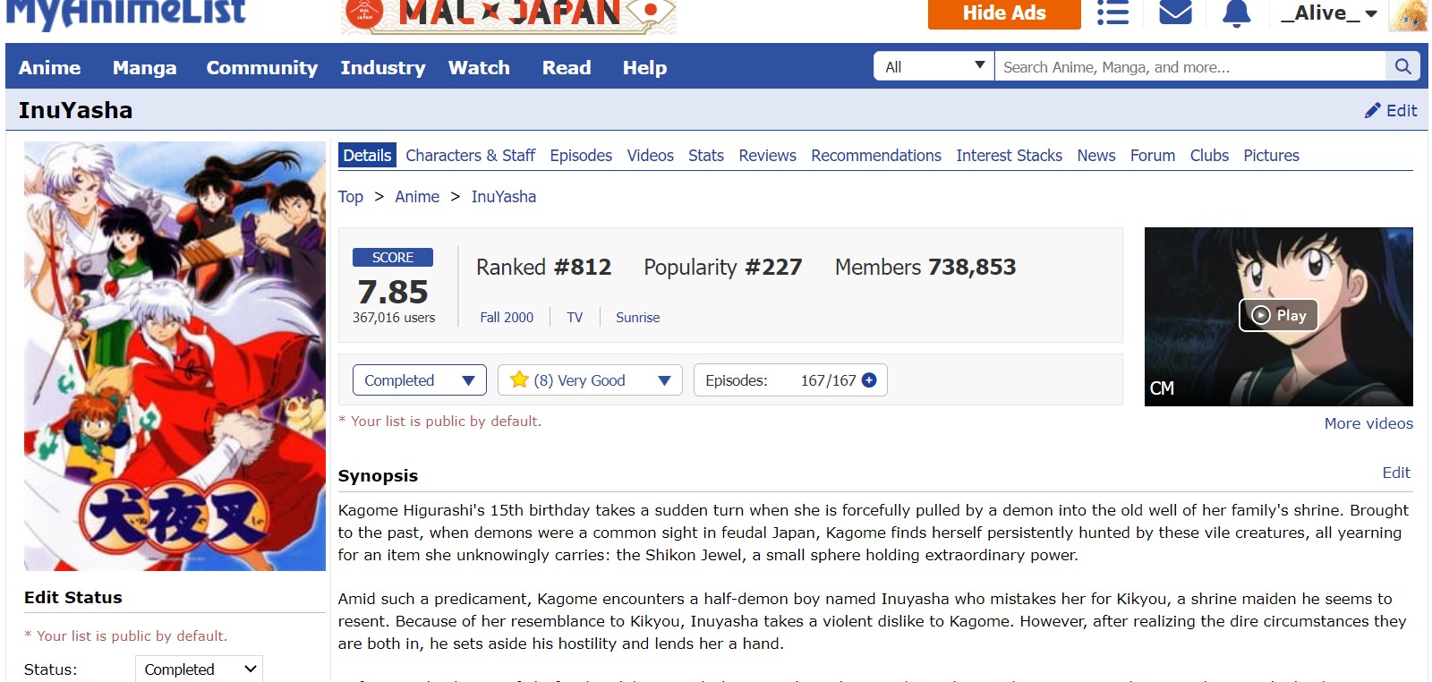The image size is (1432, 682).
Task: Open the Read navigation menu
Action: 567,67
